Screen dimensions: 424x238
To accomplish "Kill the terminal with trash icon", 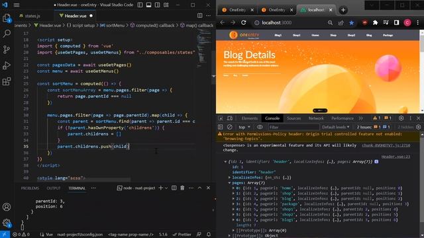I will point(182,188).
